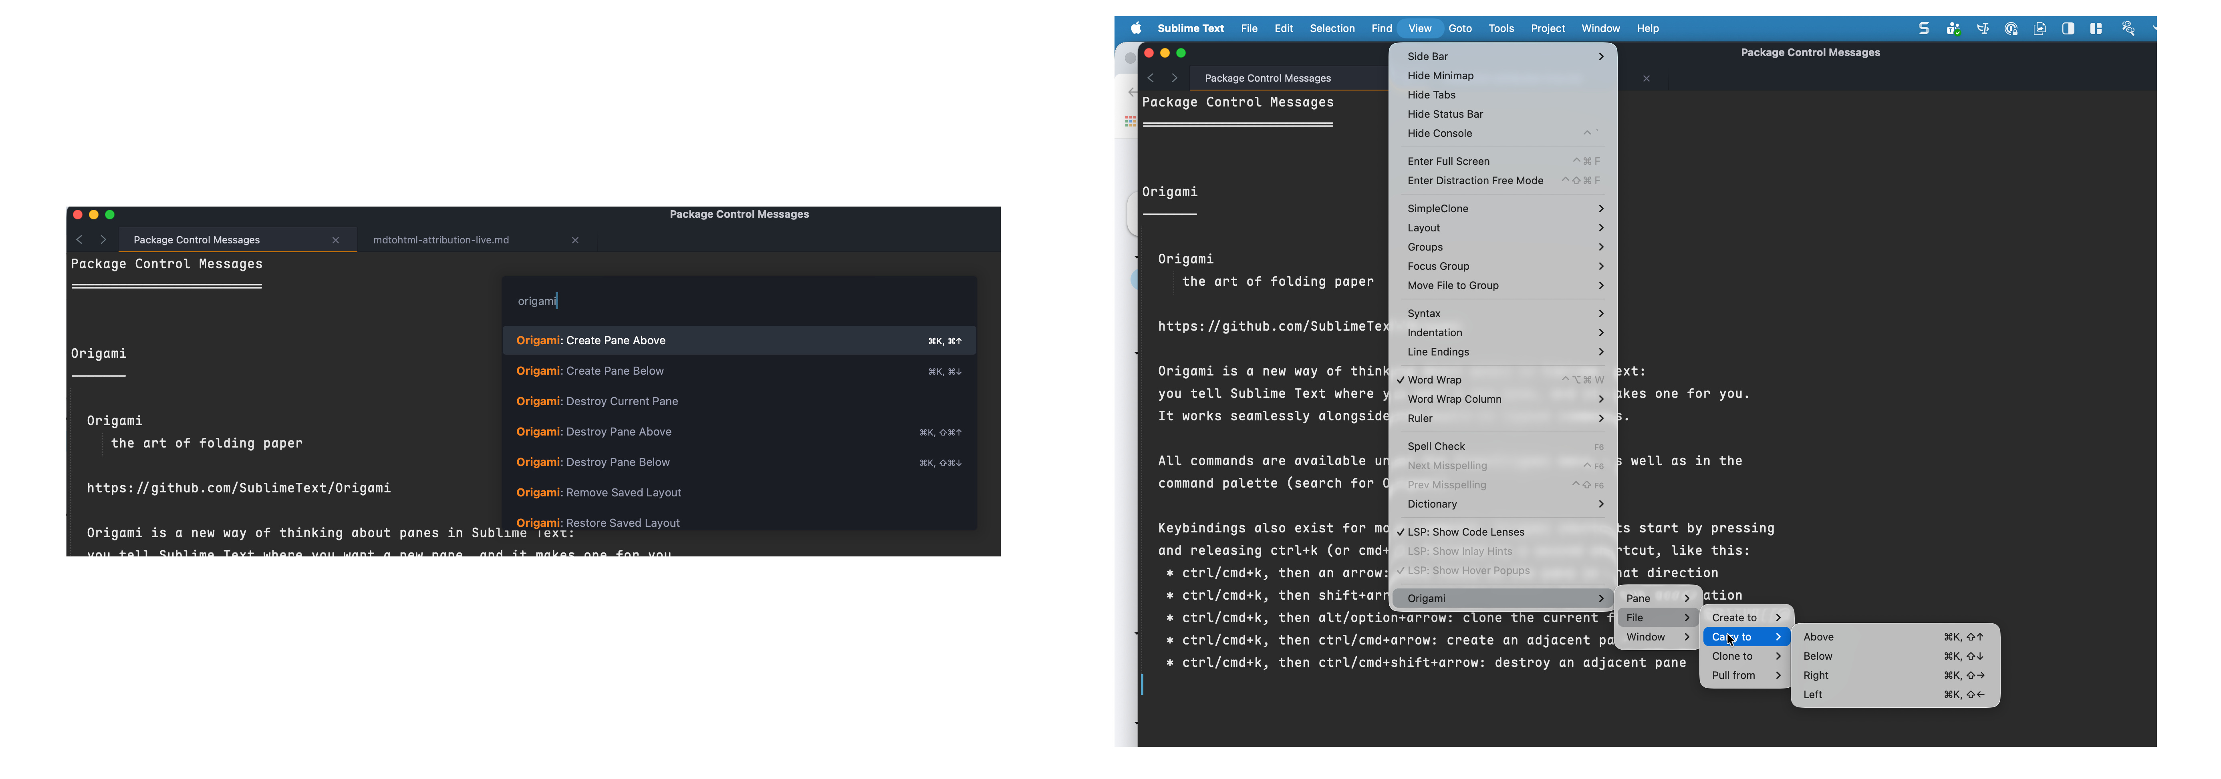Switch to mdtohtml-attribution-live.md tab
This screenshot has width=2221, height=779.
[x=476, y=241]
